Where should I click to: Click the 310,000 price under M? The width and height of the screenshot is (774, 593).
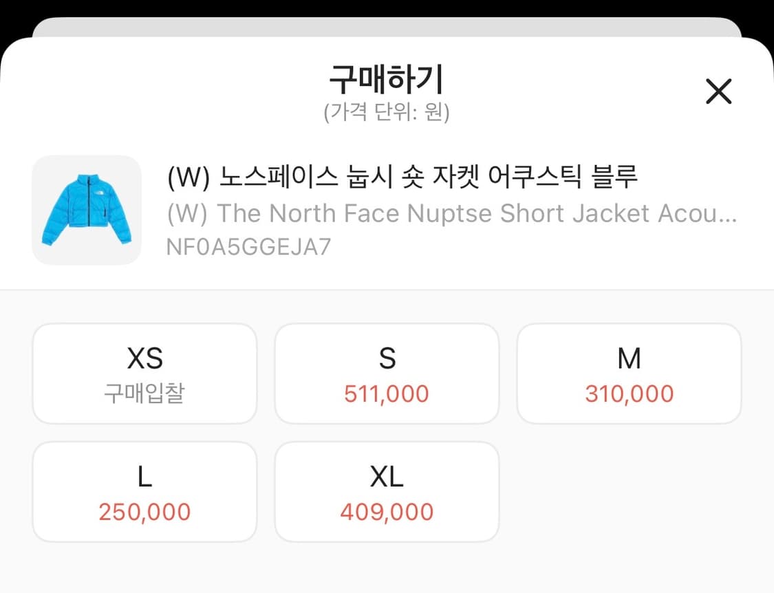coord(629,393)
